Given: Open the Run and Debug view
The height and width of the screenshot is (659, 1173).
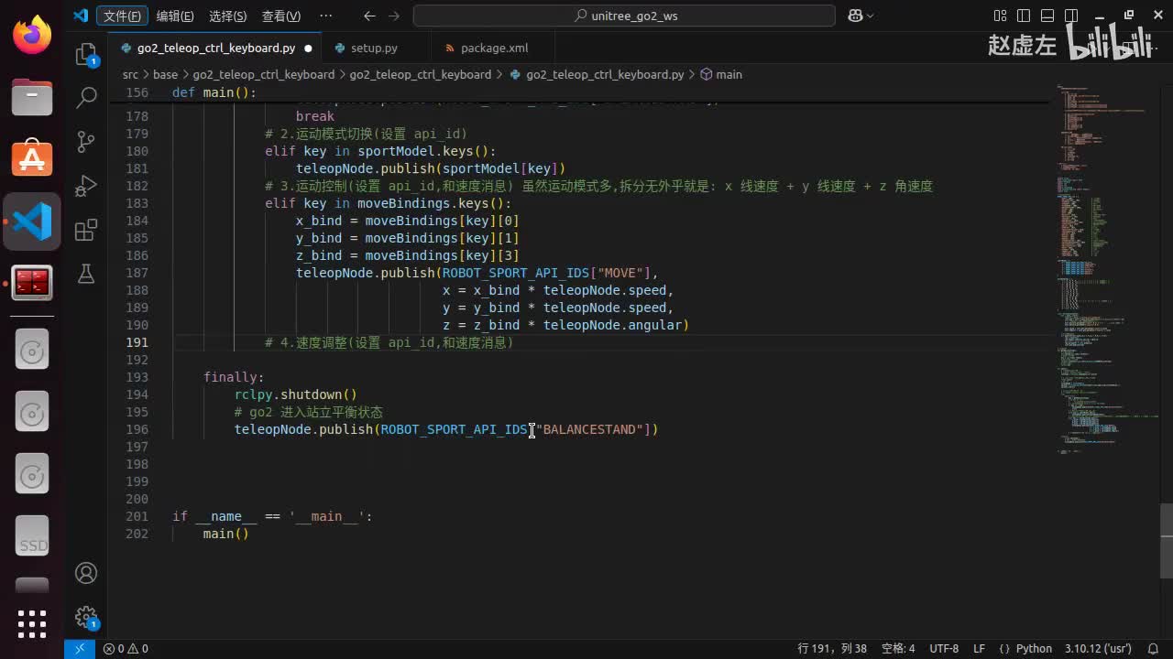Looking at the screenshot, I should (86, 185).
